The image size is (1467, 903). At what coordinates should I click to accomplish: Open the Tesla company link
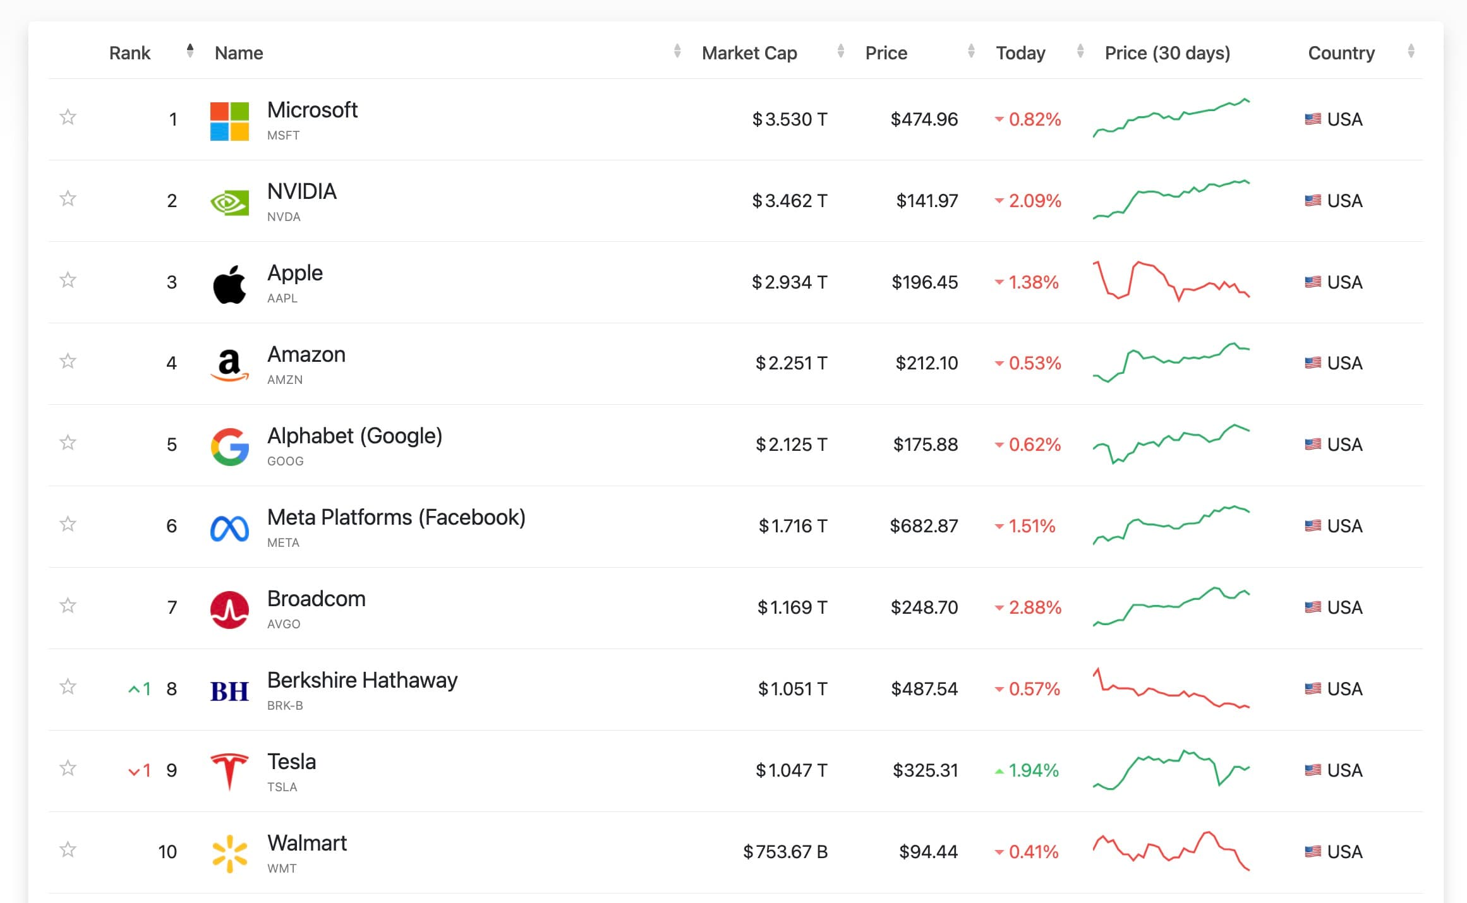[291, 762]
